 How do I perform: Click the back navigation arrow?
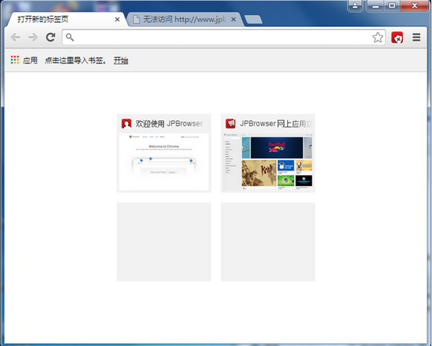tap(16, 37)
